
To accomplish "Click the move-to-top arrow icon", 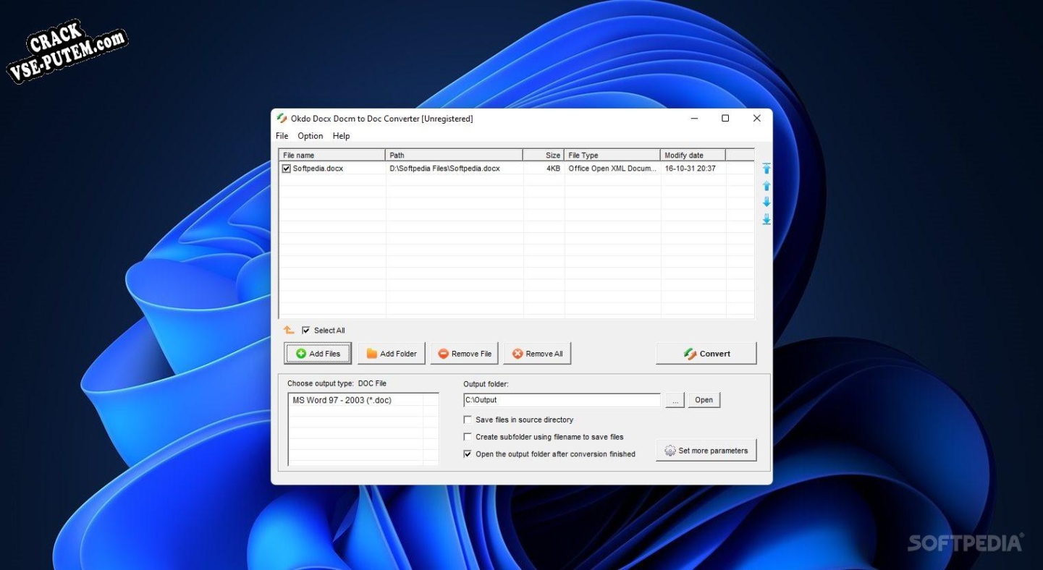I will [x=766, y=169].
